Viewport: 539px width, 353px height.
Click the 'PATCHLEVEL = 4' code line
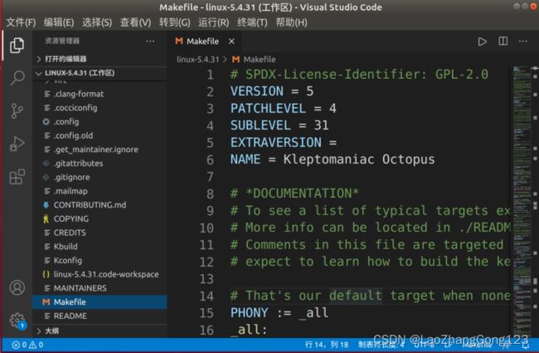coord(284,109)
